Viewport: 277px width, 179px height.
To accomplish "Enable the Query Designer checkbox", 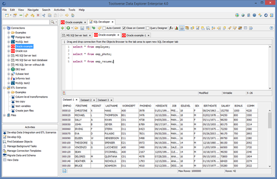I will pos(148,28).
